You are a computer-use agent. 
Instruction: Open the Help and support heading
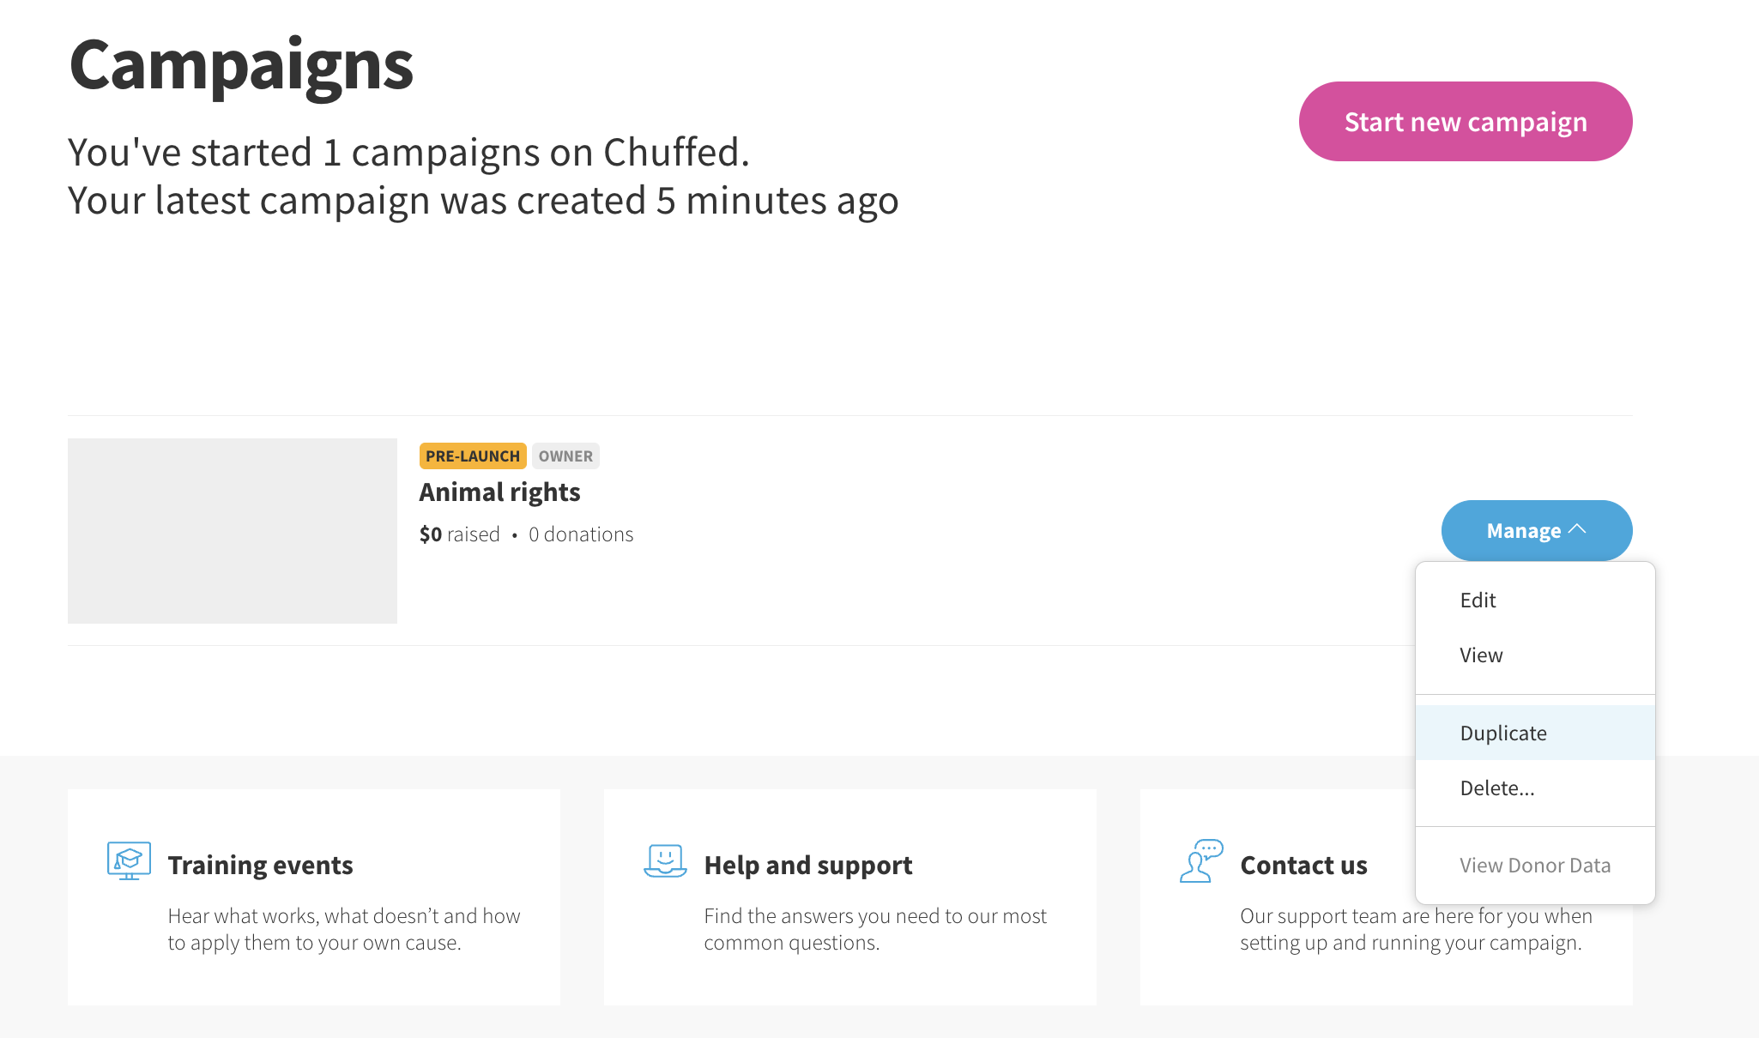coord(808,866)
